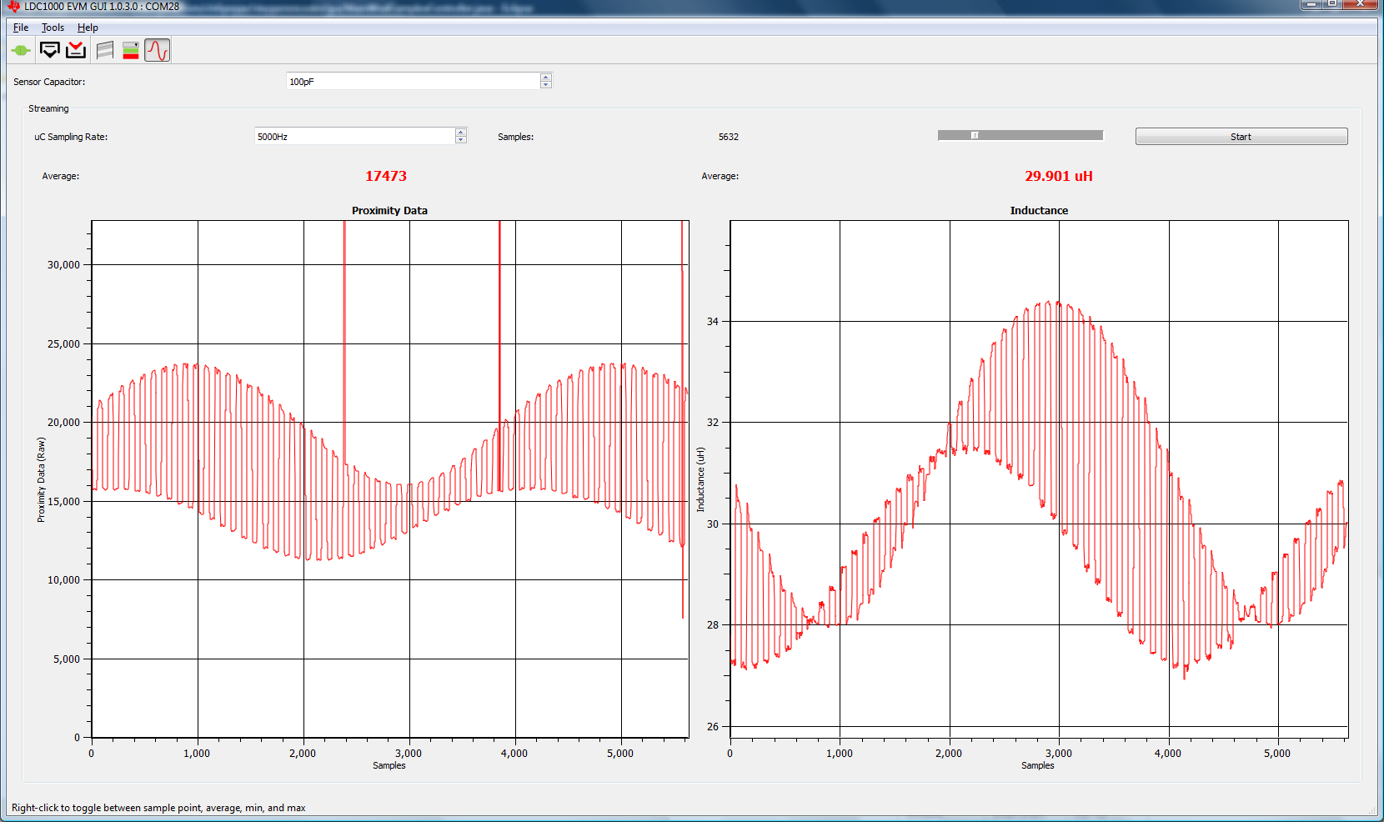
Task: Click the proximity average value 17473
Action: pyautogui.click(x=386, y=176)
